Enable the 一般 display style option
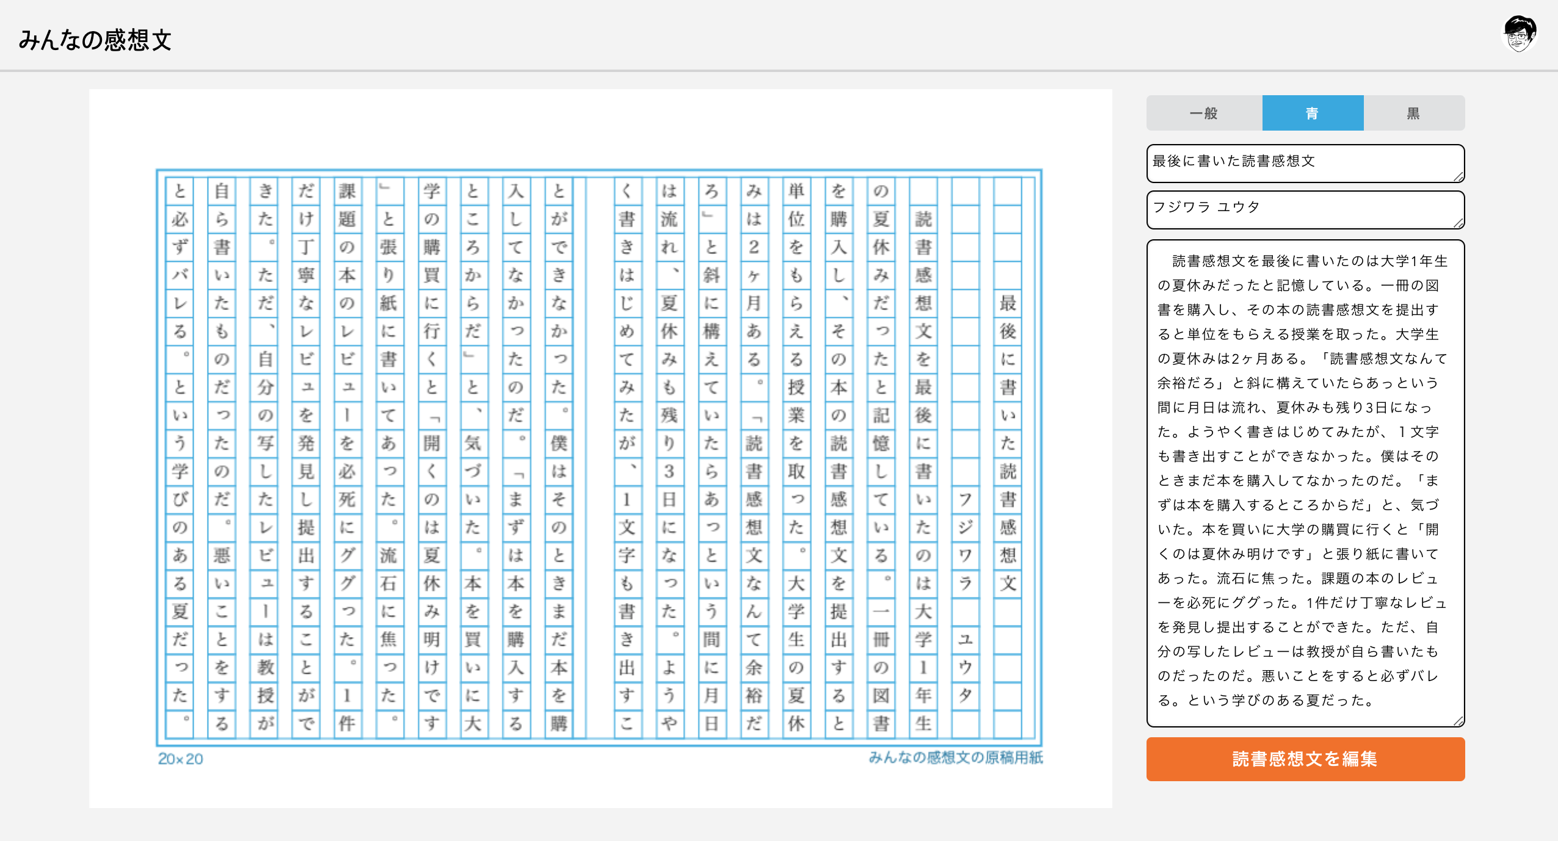 (x=1205, y=112)
